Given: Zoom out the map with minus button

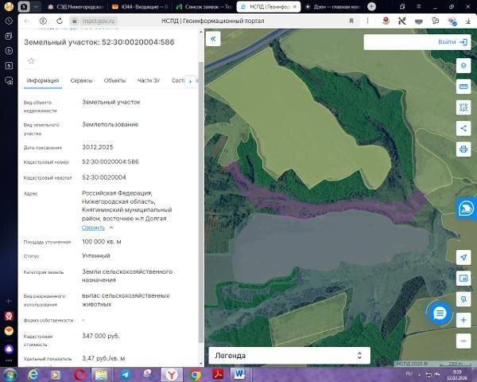Looking at the screenshot, I should tap(463, 341).
